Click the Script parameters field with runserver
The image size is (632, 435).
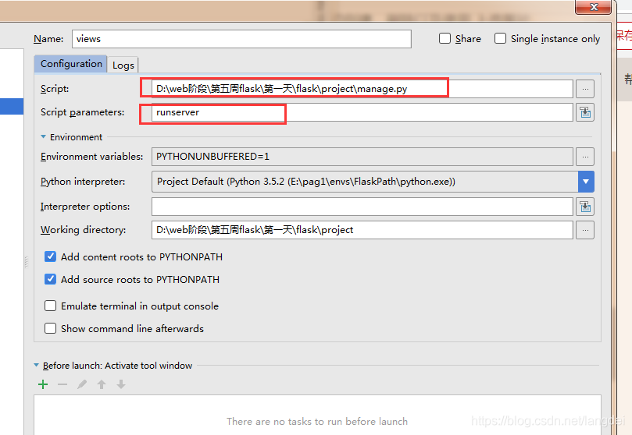click(362, 112)
